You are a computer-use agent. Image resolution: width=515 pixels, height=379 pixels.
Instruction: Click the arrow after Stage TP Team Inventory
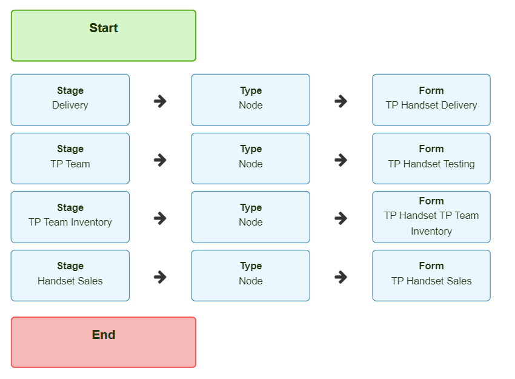(x=161, y=218)
